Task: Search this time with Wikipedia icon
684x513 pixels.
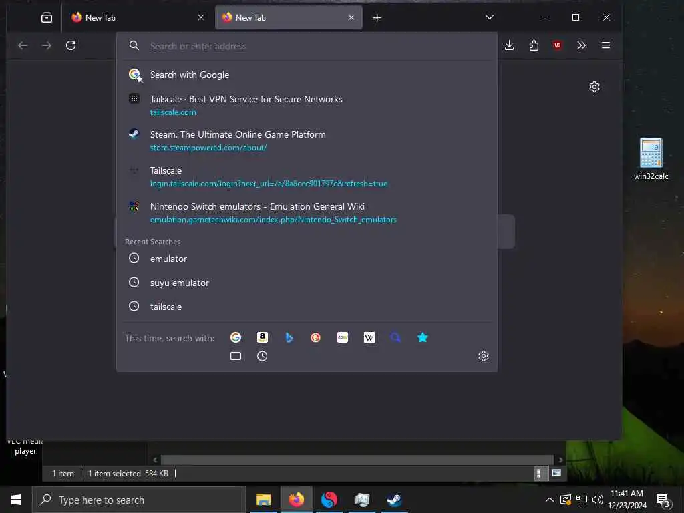Action: (x=369, y=337)
